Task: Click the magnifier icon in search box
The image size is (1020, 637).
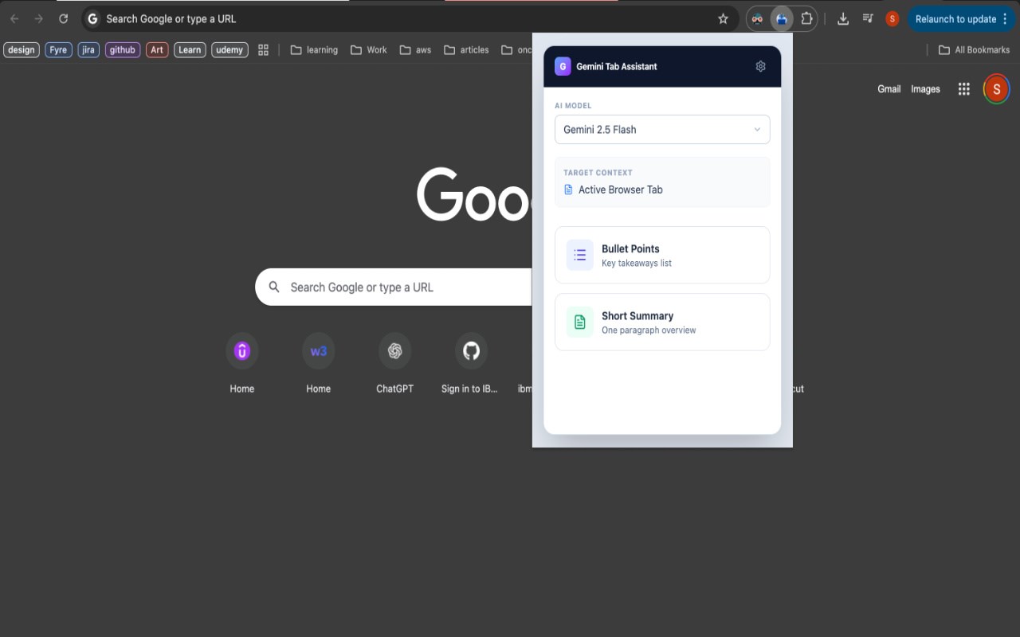Action: (274, 287)
